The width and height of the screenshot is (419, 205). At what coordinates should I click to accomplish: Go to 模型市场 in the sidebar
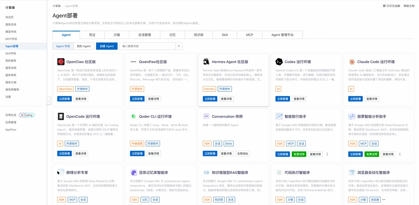11,32
